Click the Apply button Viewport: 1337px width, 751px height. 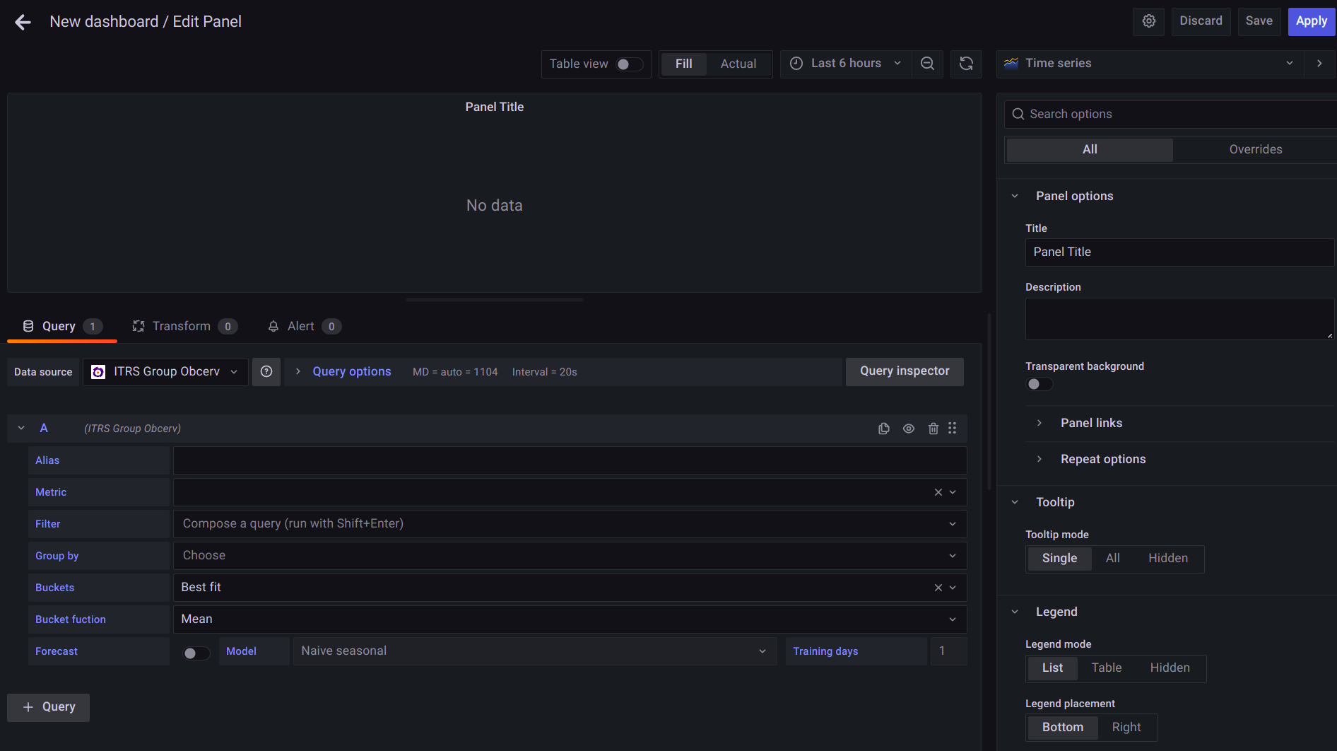tap(1311, 21)
